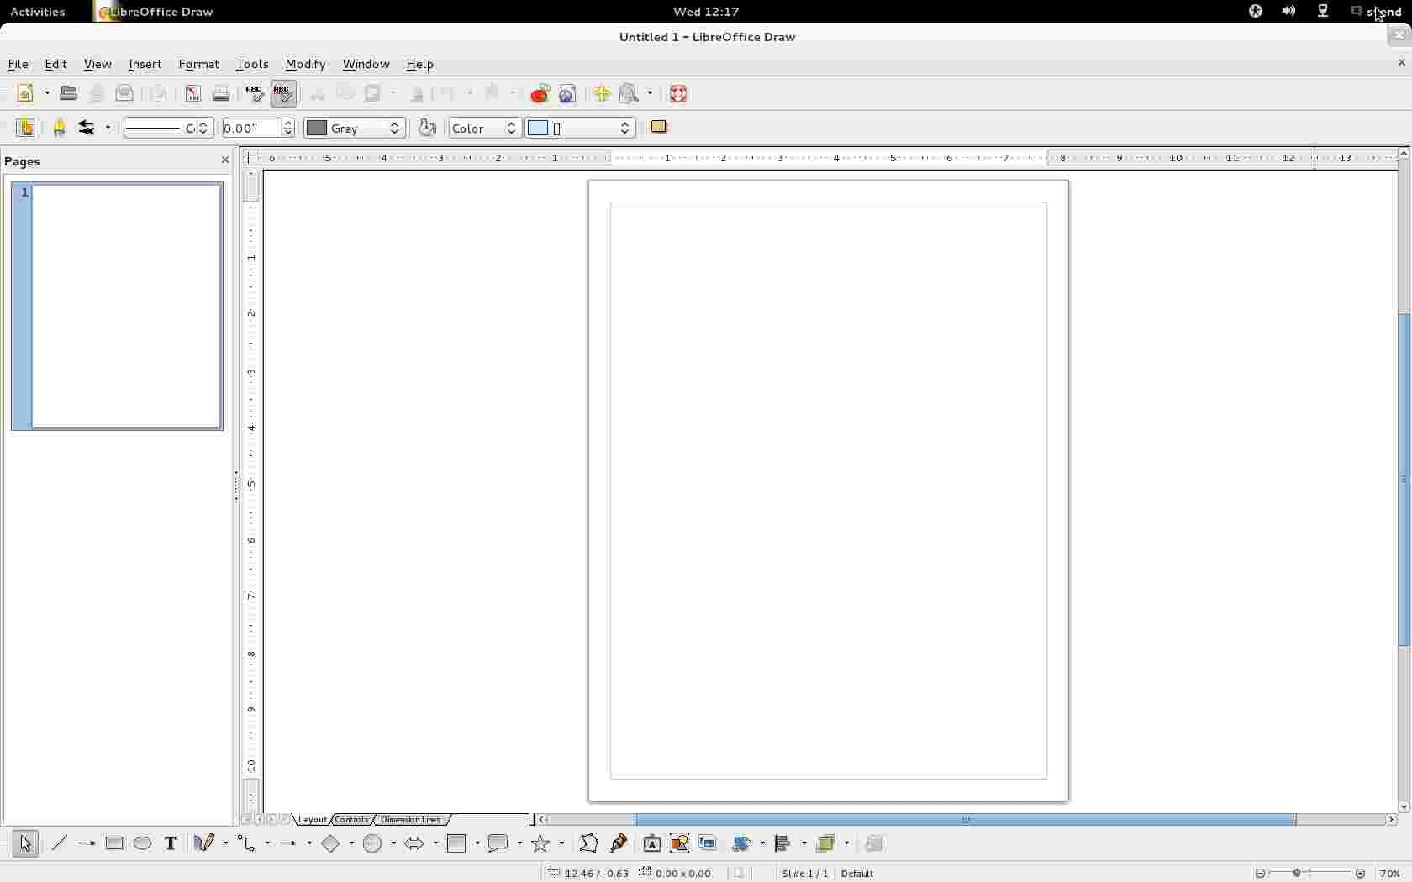Viewport: 1412px width, 882px height.
Task: Click the zoom slider handle in status bar
Action: (x=1297, y=874)
